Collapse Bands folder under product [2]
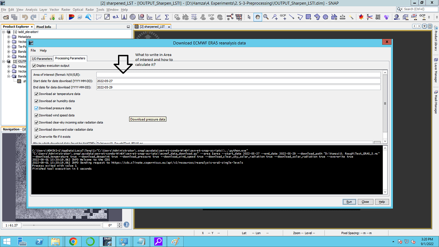 click(9, 76)
